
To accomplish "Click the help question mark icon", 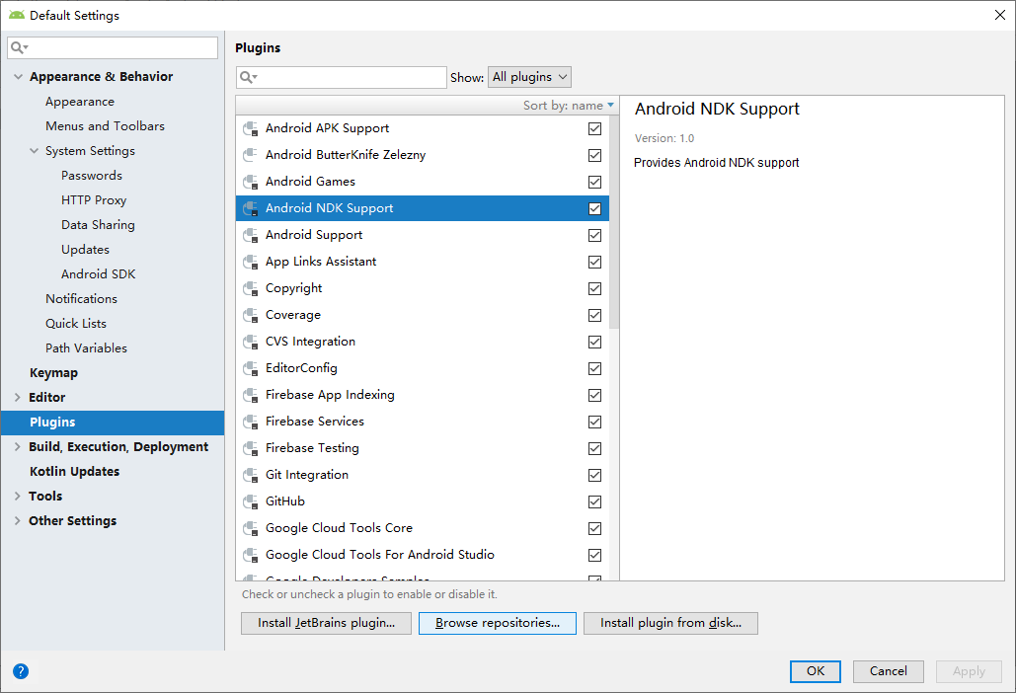I will click(x=21, y=671).
